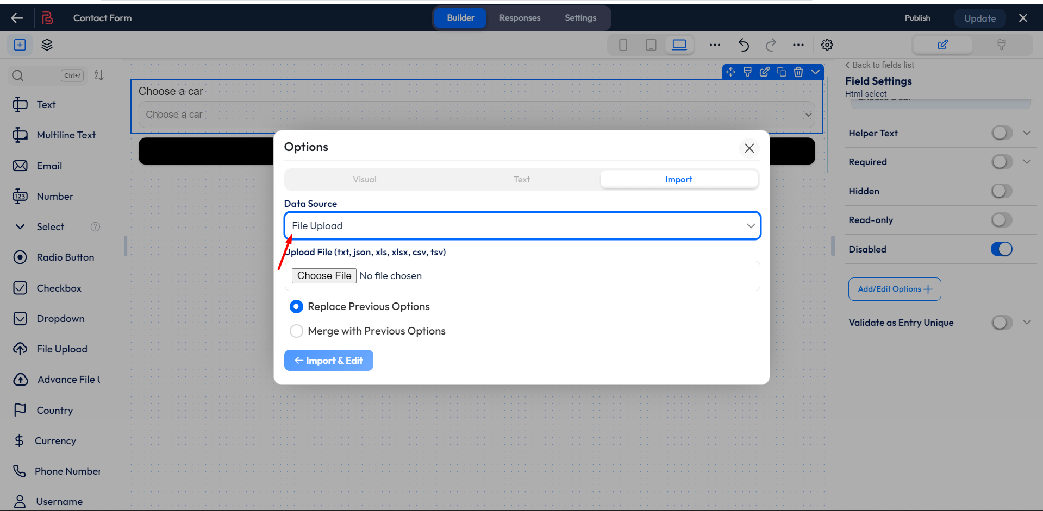
Task: Enable the Required toggle
Action: (1001, 161)
